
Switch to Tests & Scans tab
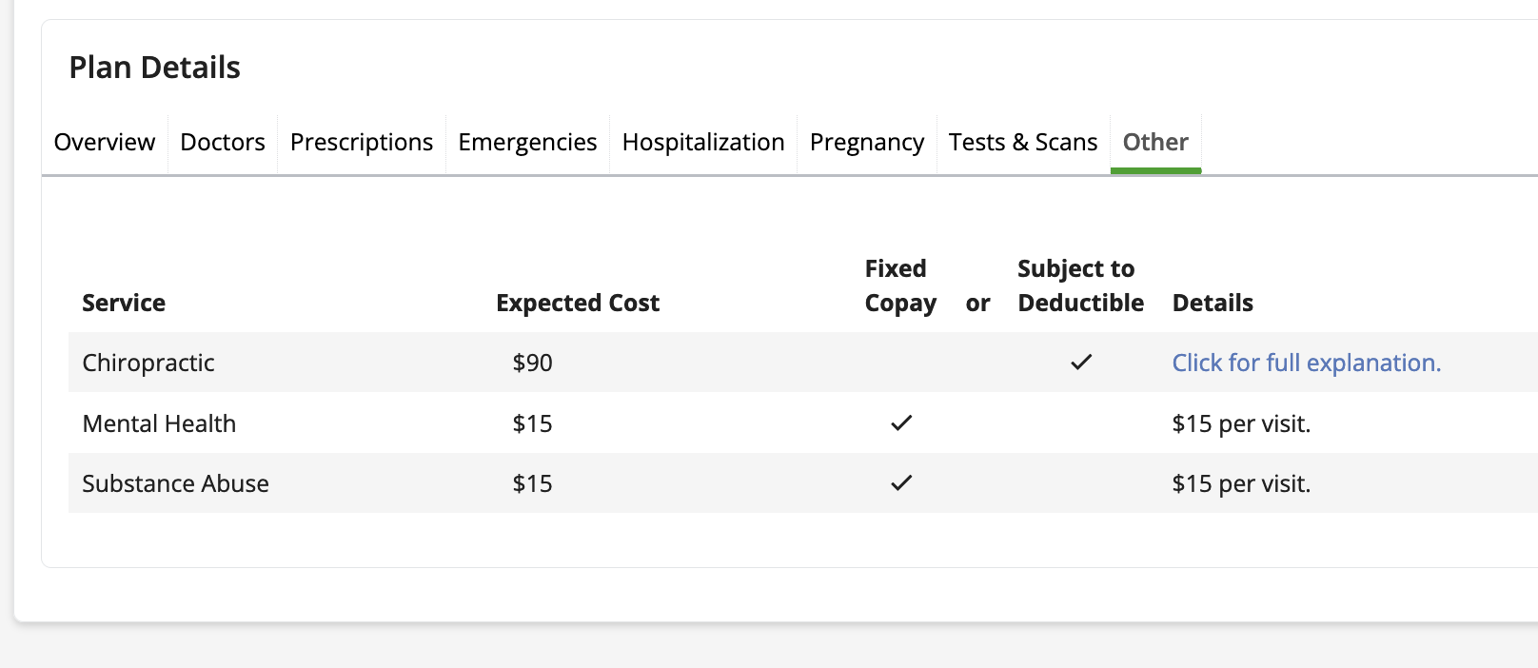[1023, 143]
